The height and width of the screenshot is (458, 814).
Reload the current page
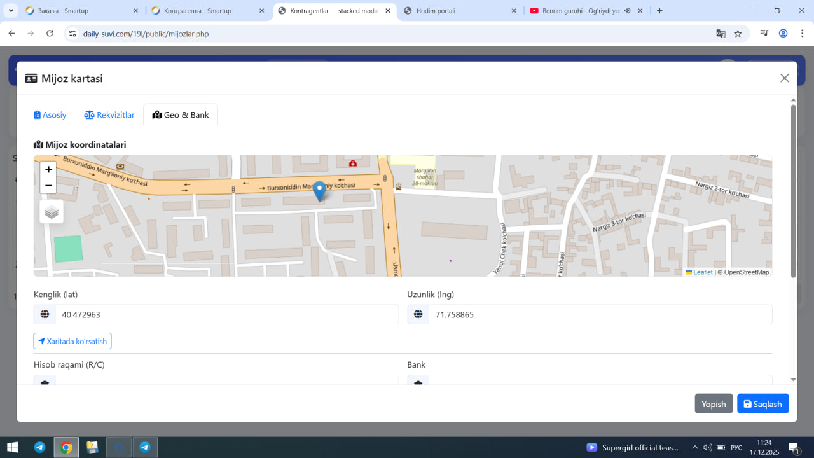pyautogui.click(x=50, y=34)
